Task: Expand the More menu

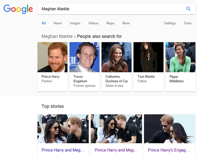Action: point(126,23)
